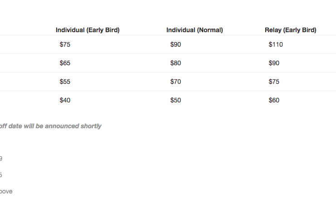Image resolution: width=336 pixels, height=203 pixels.
Task: Select the Individual (Early Bird) column header
Action: pyautogui.click(x=88, y=30)
